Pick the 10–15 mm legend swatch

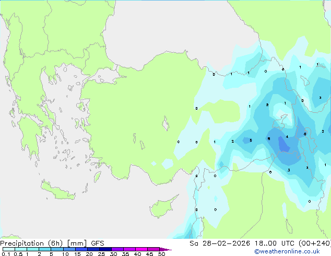pos(69,249)
